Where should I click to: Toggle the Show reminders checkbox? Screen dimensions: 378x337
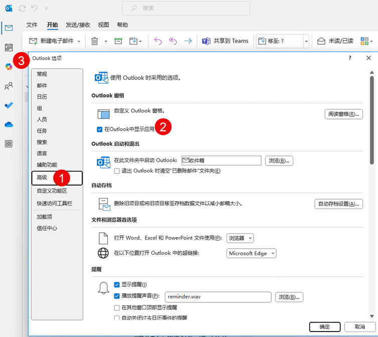click(x=117, y=285)
